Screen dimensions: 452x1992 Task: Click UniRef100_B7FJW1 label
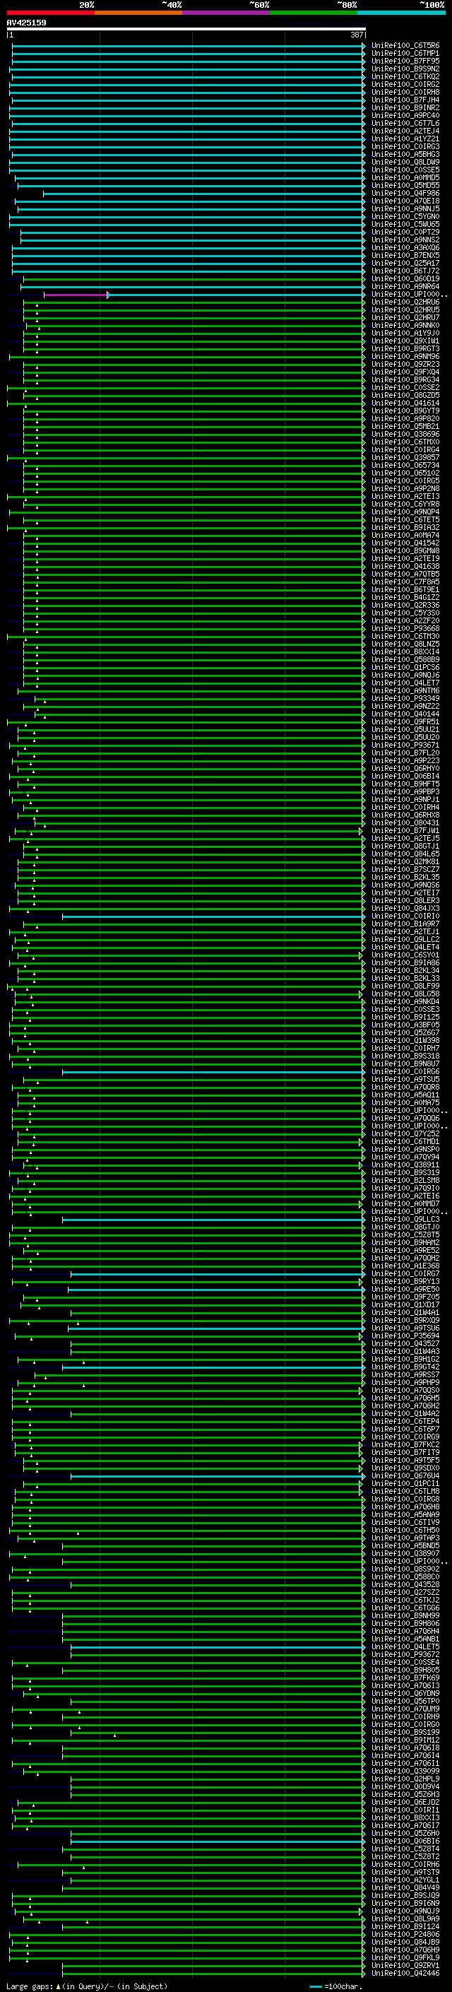(x=405, y=830)
